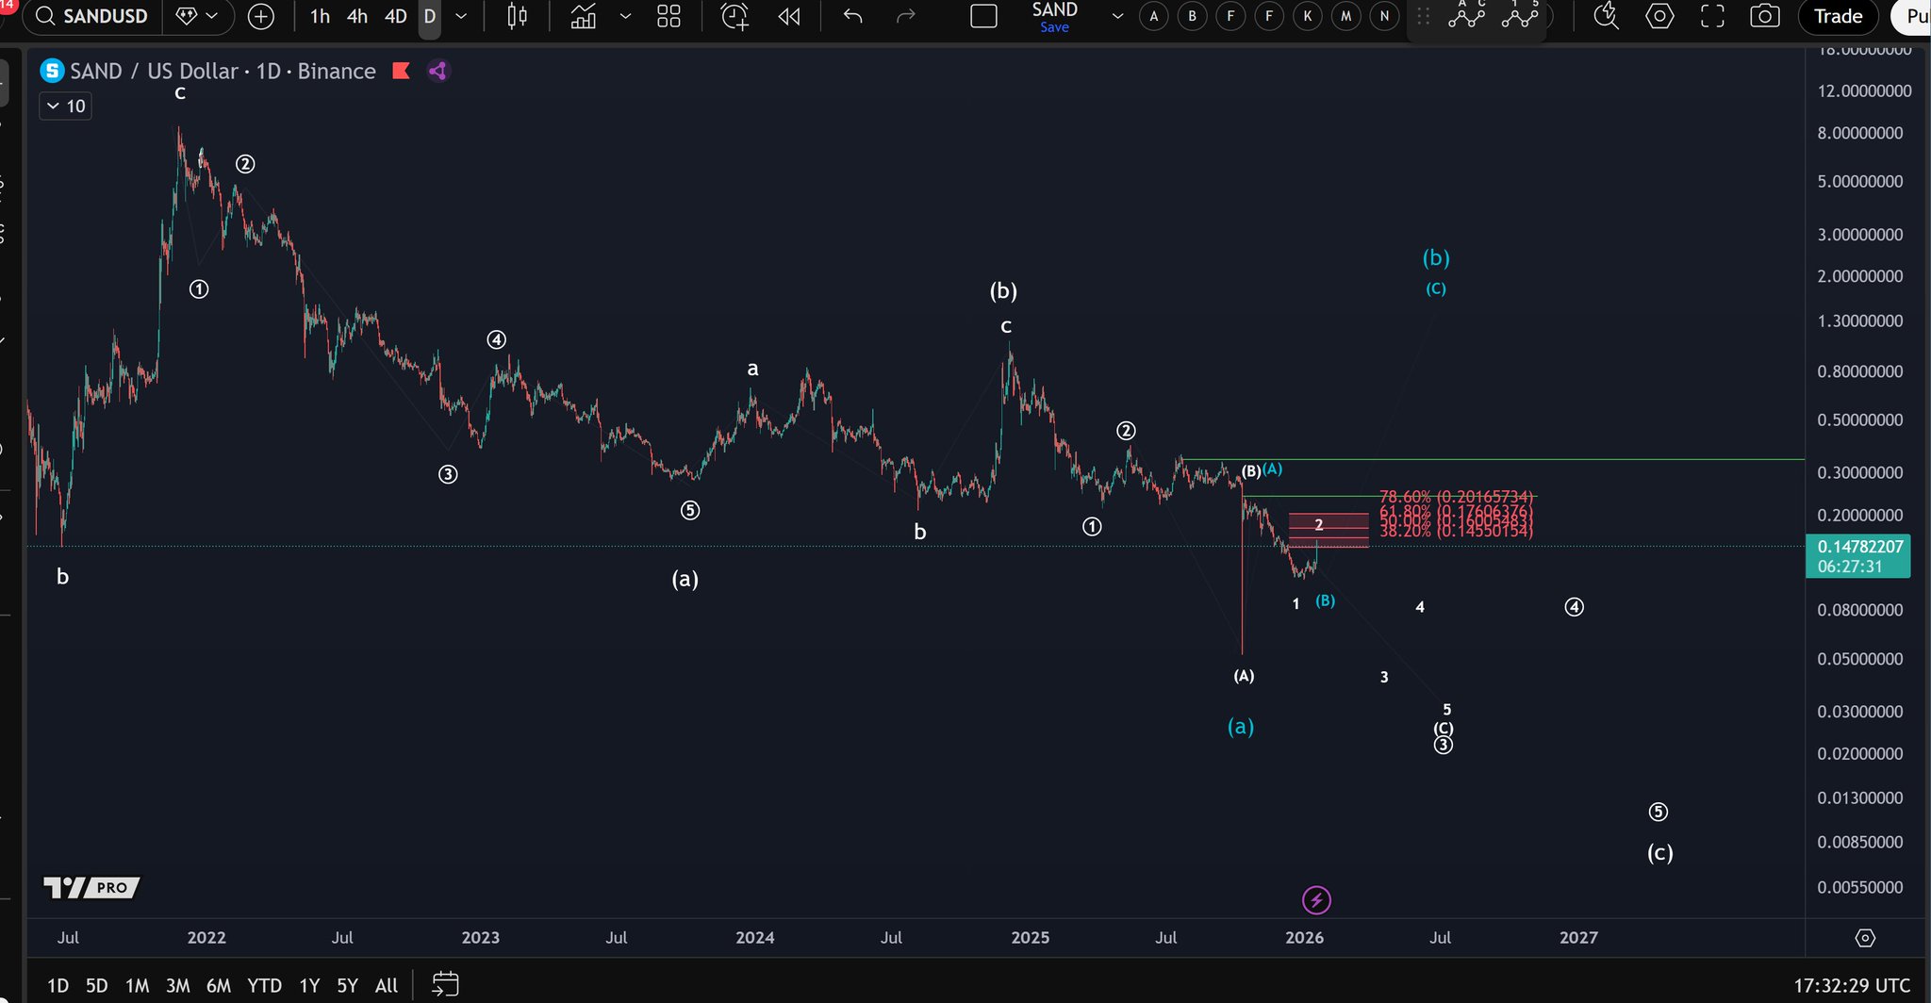Set date range to YTD

click(264, 985)
